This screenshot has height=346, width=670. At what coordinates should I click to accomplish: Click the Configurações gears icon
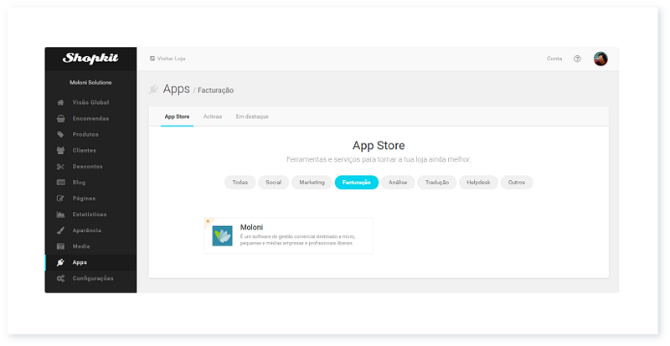60,278
